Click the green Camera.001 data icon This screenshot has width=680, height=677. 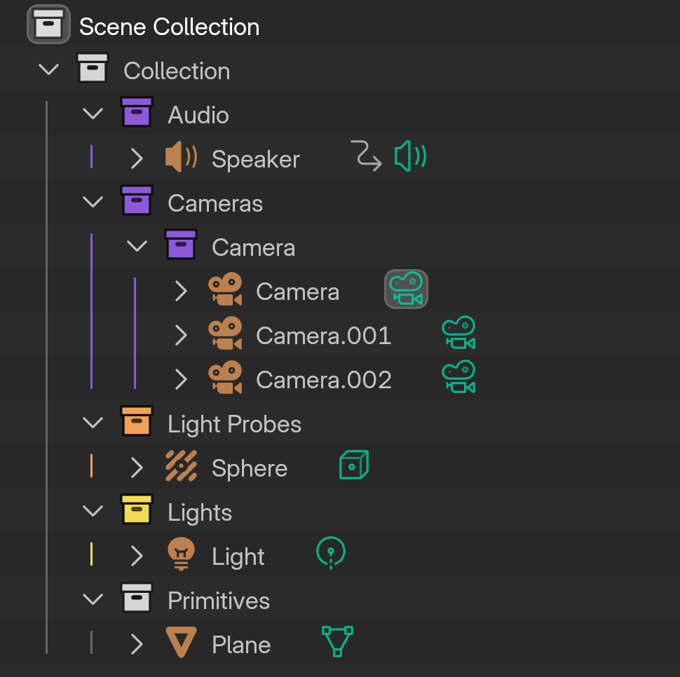click(458, 333)
